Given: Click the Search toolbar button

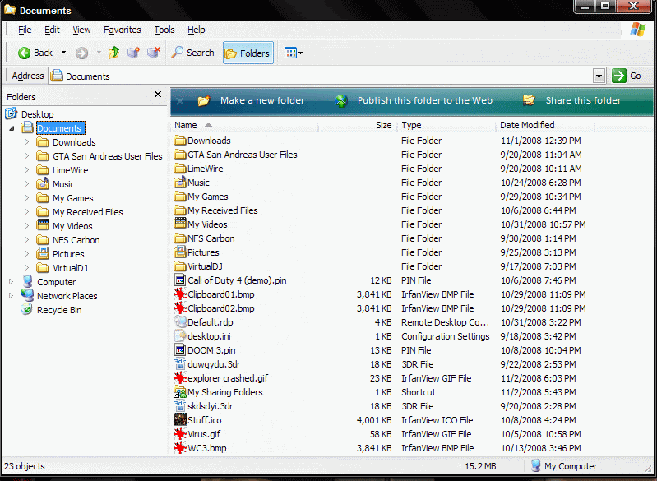Looking at the screenshot, I should (x=192, y=53).
